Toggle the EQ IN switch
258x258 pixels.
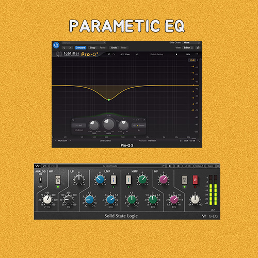[x=184, y=180]
